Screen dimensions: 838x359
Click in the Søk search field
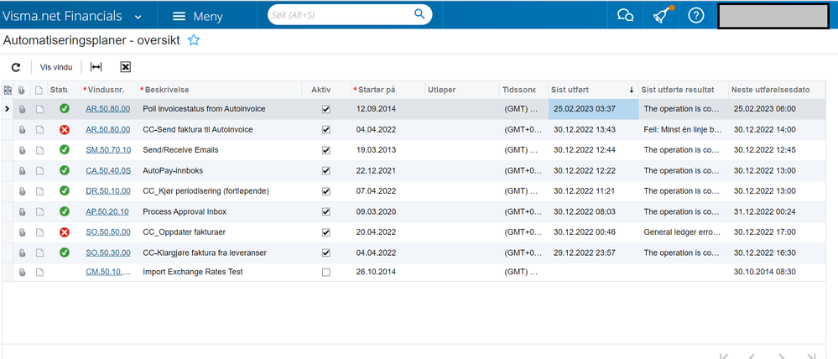[341, 15]
